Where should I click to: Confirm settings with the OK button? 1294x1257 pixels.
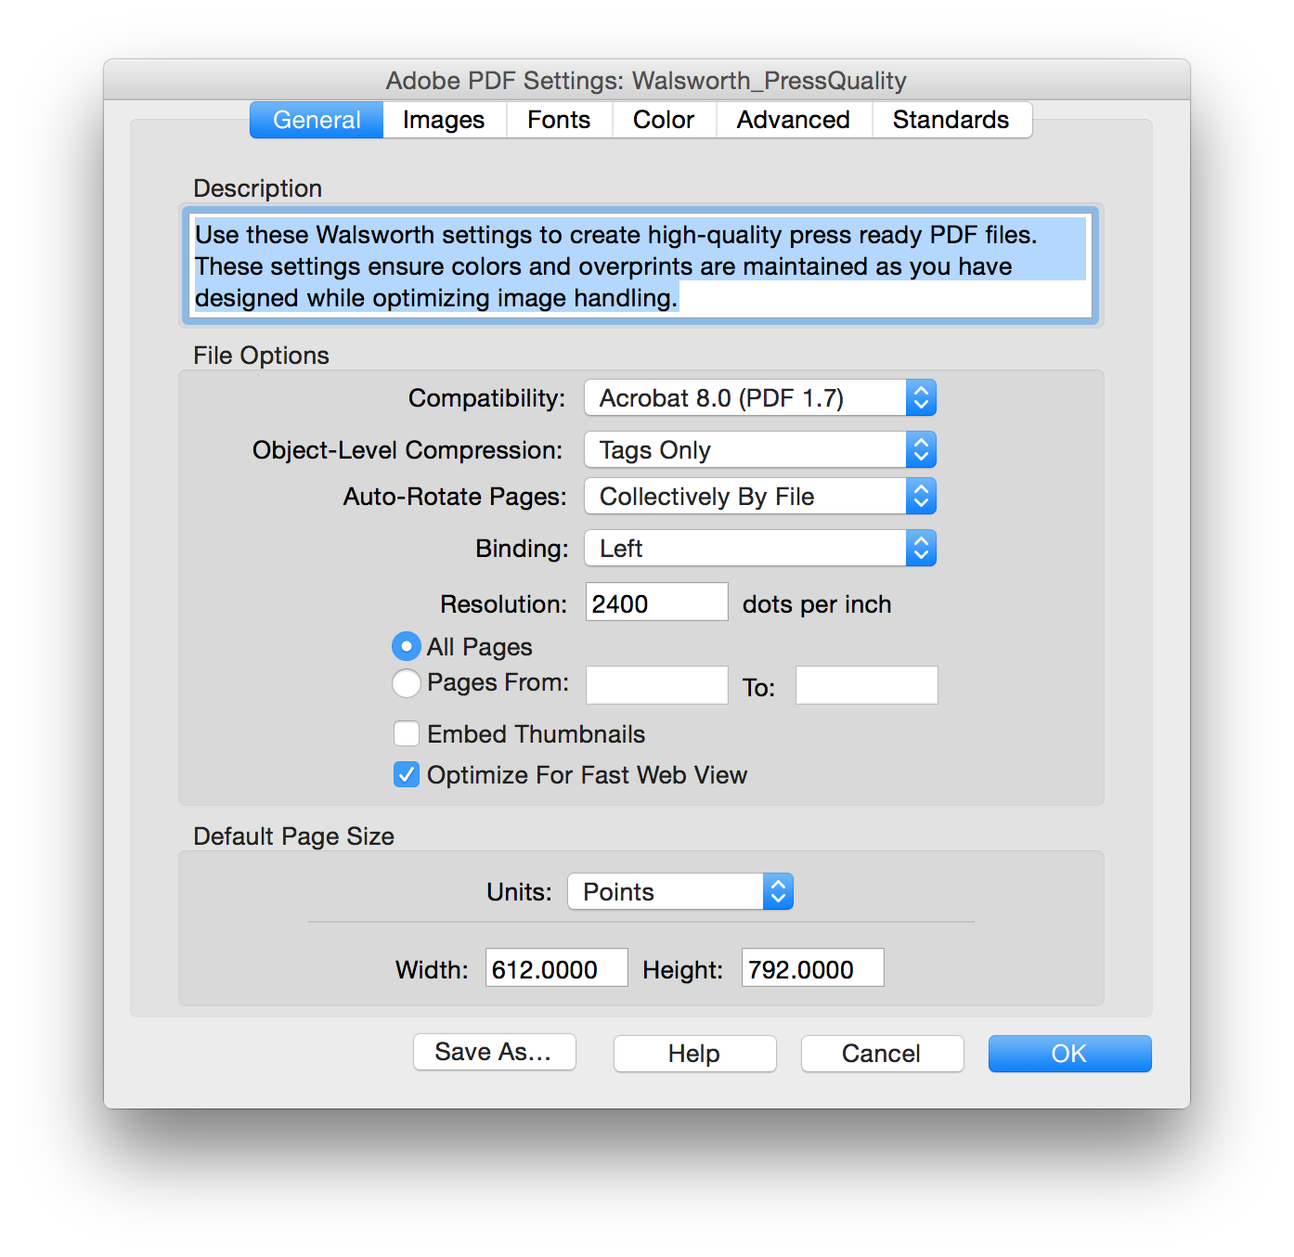(1069, 1054)
